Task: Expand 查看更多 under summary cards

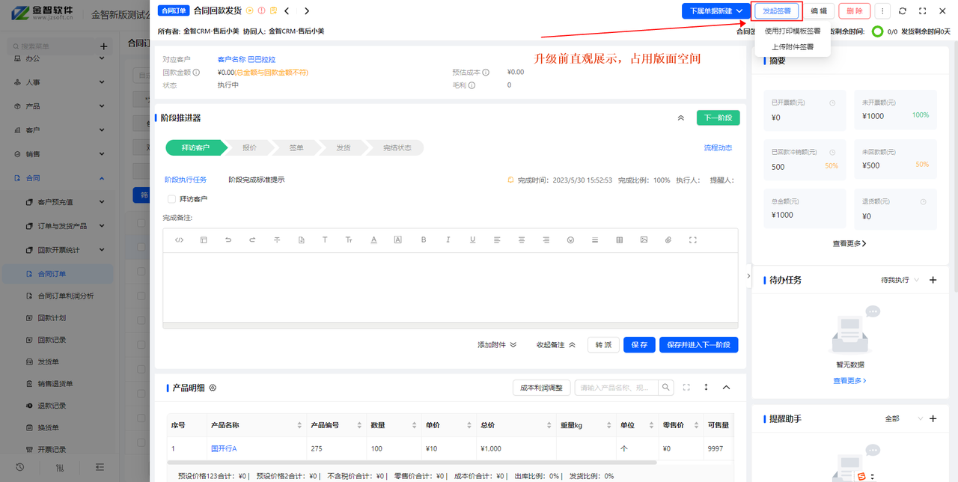Action: (850, 243)
